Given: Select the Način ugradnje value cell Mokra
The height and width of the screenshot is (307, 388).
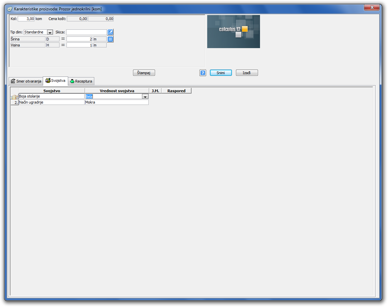Looking at the screenshot, I should [116, 103].
